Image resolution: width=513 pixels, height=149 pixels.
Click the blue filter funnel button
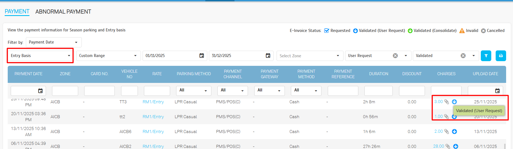coord(486,56)
